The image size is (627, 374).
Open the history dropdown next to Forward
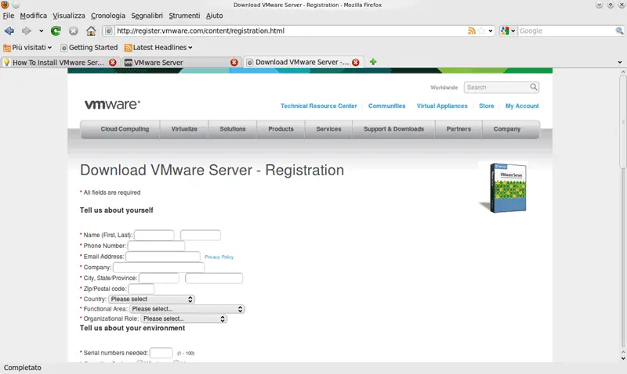click(x=41, y=31)
